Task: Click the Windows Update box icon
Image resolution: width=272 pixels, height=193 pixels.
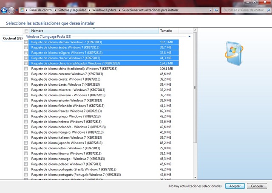Action: [x=234, y=53]
